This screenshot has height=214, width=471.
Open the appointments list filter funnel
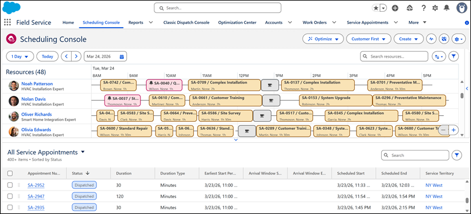[x=456, y=155]
